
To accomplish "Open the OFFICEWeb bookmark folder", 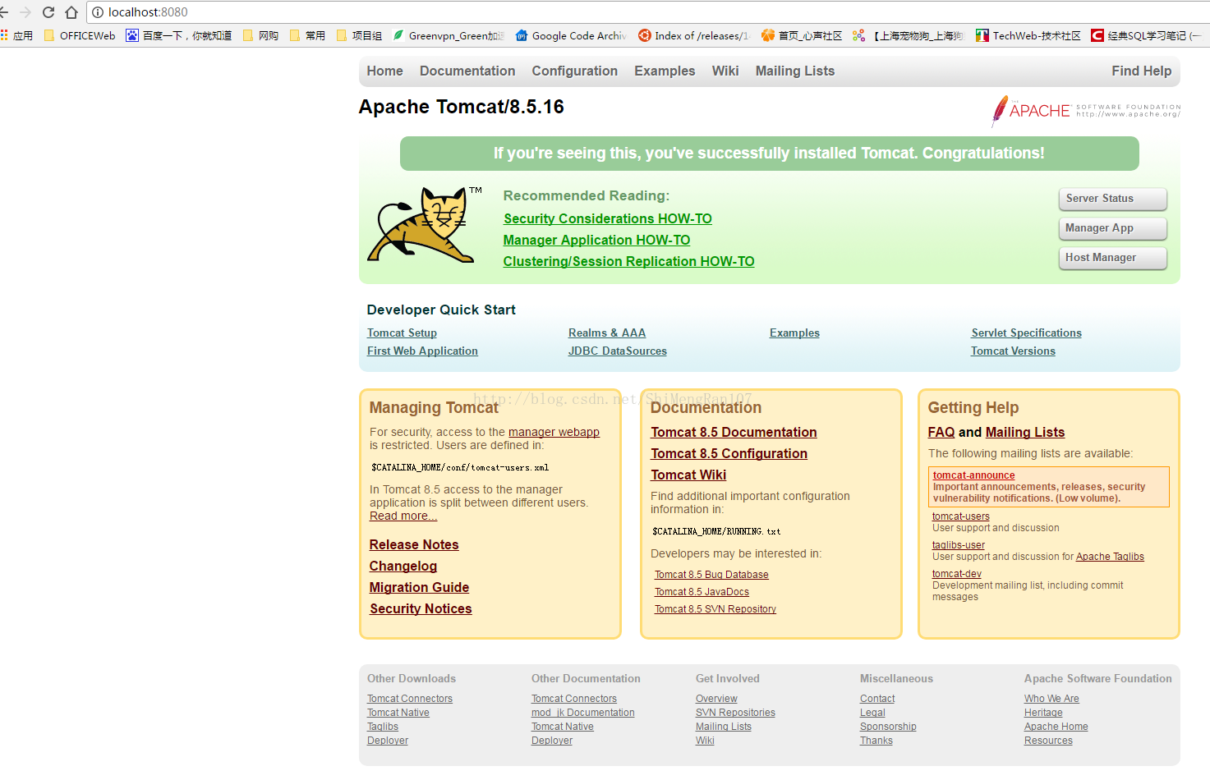I will [80, 35].
